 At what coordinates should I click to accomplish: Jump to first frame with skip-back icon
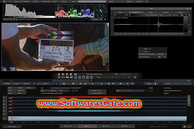[x=73, y=84]
